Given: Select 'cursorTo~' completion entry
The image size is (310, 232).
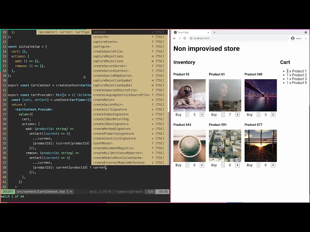Looking at the screenshot, I should pyautogui.click(x=129, y=37).
